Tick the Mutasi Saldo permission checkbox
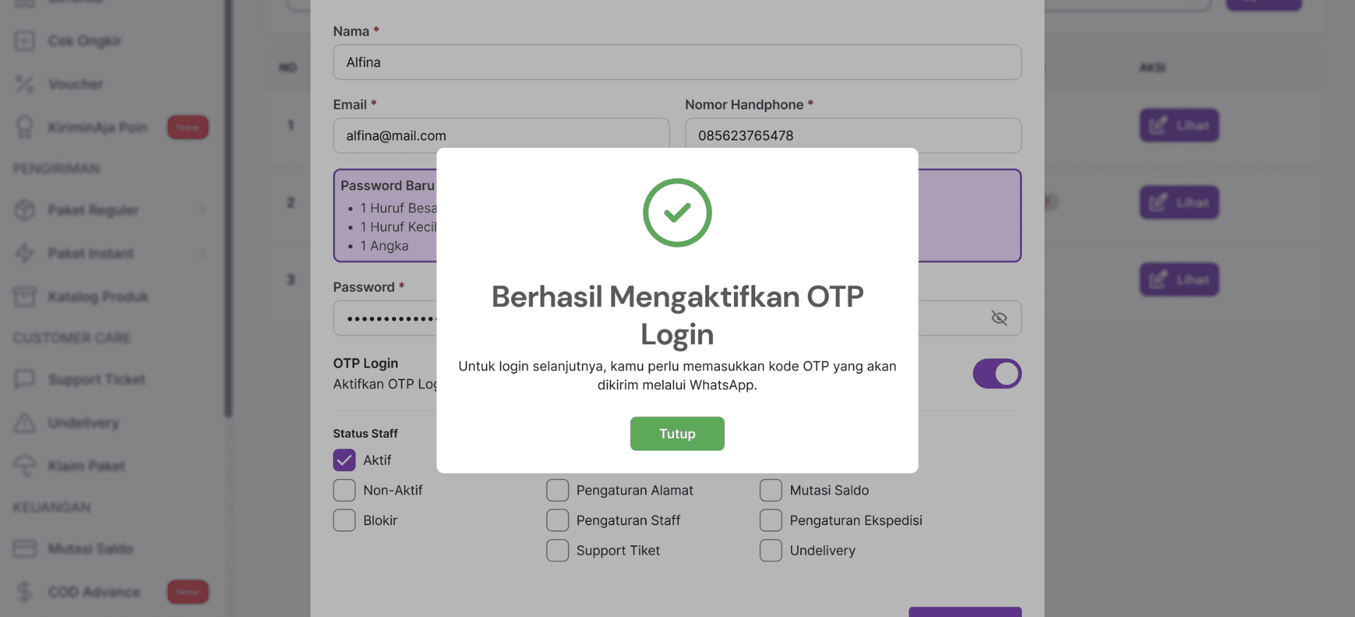1355x617 pixels. (771, 490)
